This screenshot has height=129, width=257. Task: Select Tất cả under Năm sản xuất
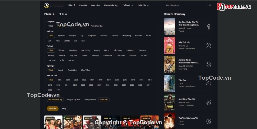(51, 80)
